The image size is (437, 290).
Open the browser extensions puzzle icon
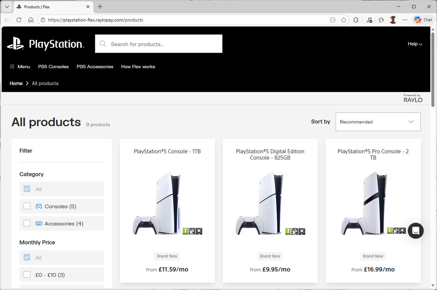(x=356, y=20)
